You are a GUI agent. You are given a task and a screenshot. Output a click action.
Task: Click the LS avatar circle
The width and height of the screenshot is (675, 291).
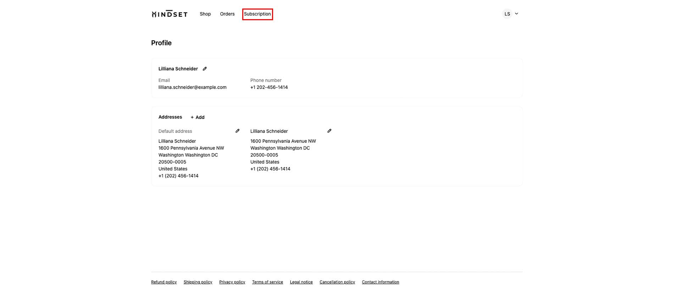point(507,14)
